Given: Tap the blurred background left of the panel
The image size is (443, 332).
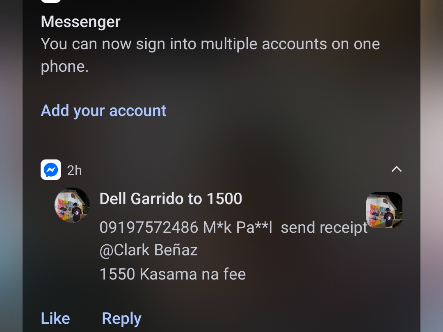Looking at the screenshot, I should click(x=11, y=164).
